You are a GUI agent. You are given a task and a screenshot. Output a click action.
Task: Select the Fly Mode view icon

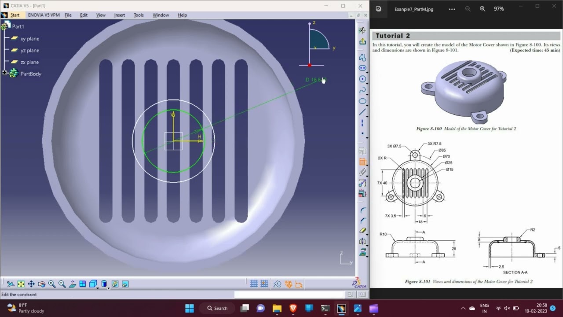[x=11, y=284]
